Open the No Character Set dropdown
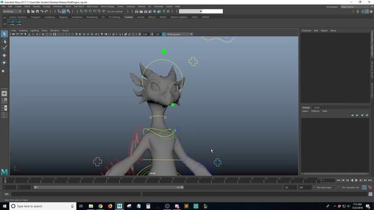The width and height of the screenshot is (374, 210). [x=351, y=188]
